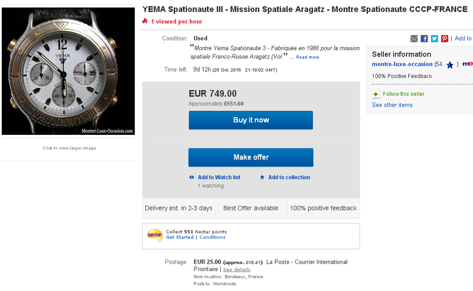
Task: Click the green plus follow-seller icon
Action: [x=376, y=94]
